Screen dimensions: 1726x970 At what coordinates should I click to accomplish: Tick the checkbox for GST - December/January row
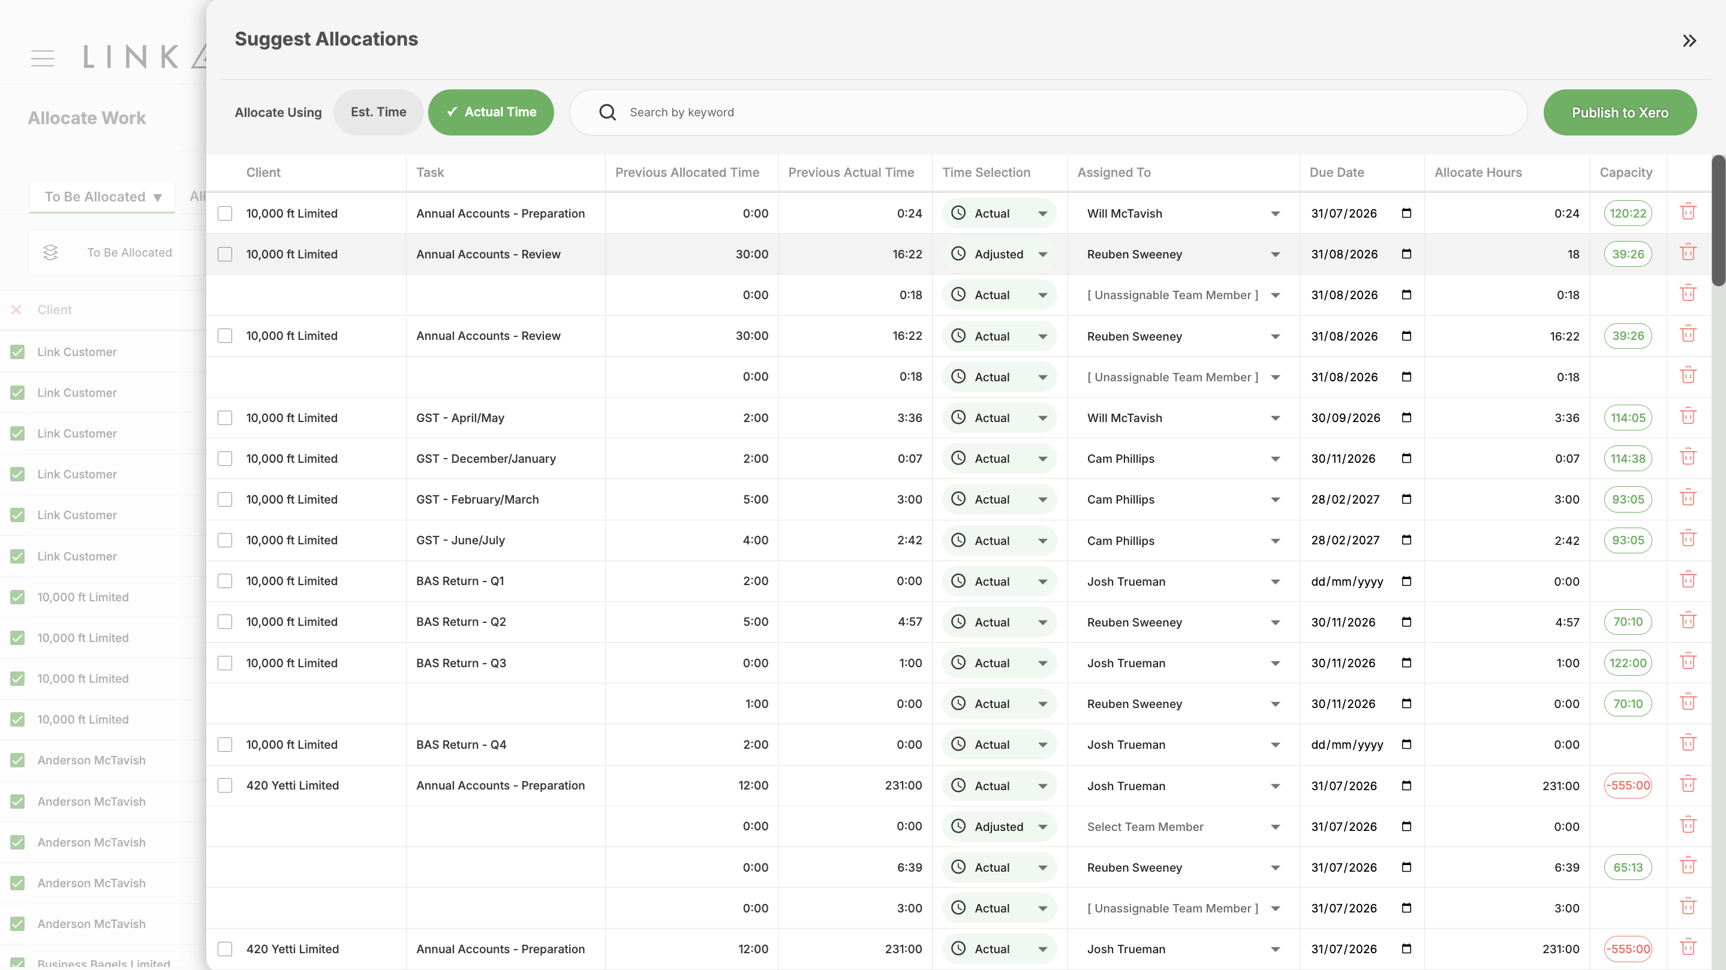tap(225, 458)
